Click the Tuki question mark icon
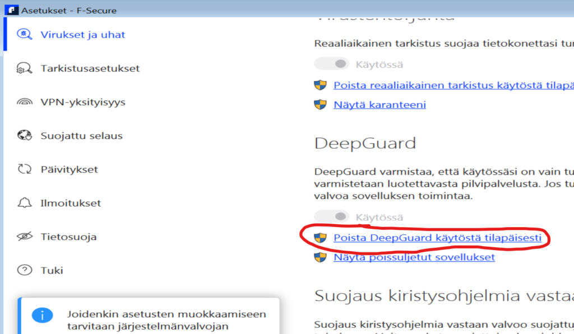 (25, 270)
